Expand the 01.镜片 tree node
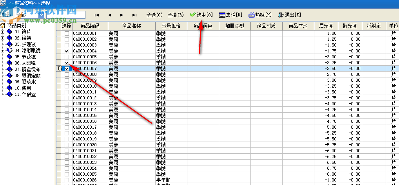Viewport: 399px width, 185px height. [x=2, y=32]
